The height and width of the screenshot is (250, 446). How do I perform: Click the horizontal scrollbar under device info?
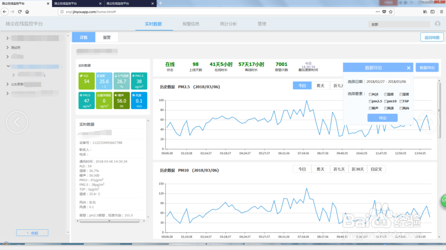[x=110, y=221]
